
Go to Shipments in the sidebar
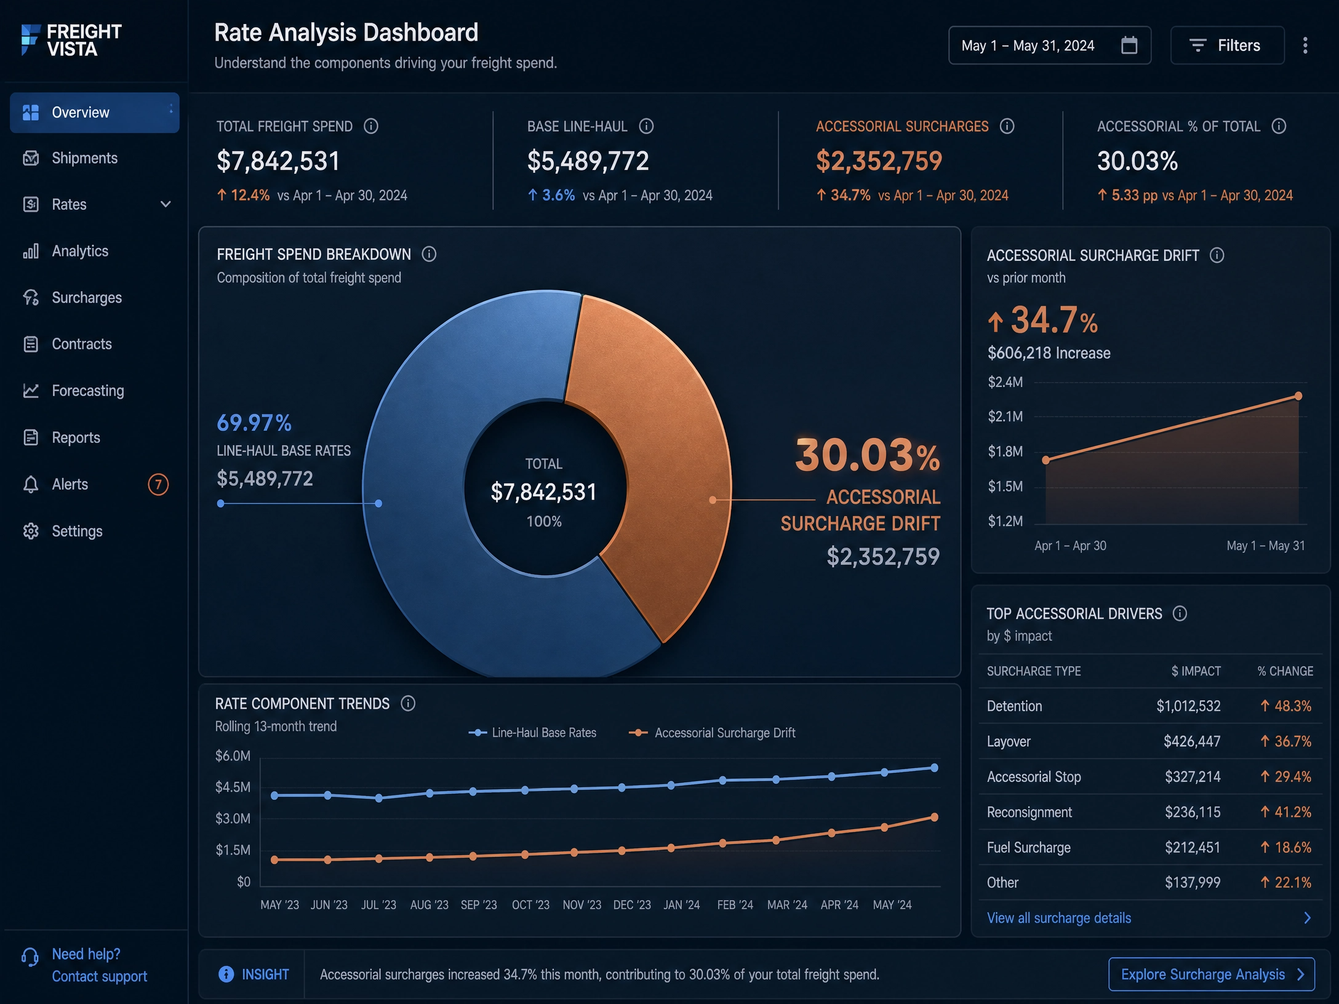click(94, 159)
